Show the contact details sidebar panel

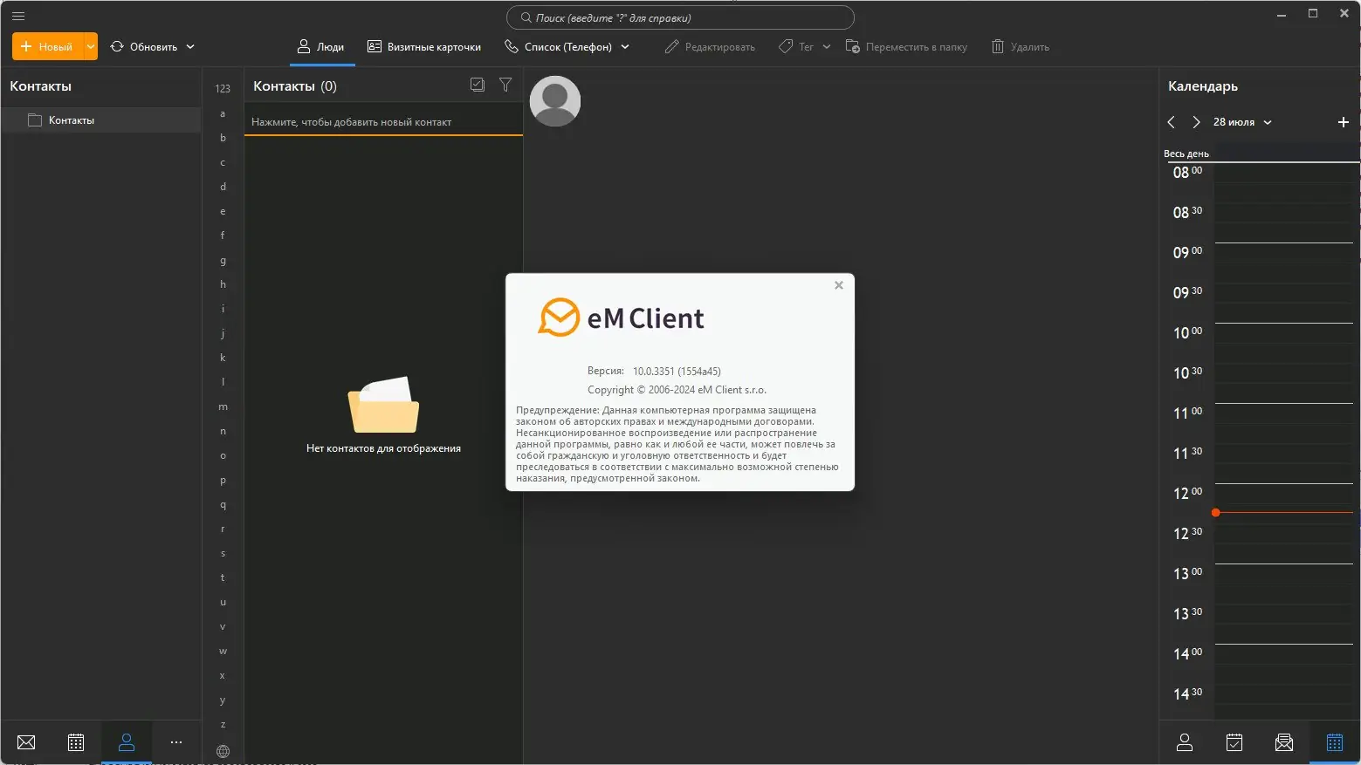coord(1185,742)
